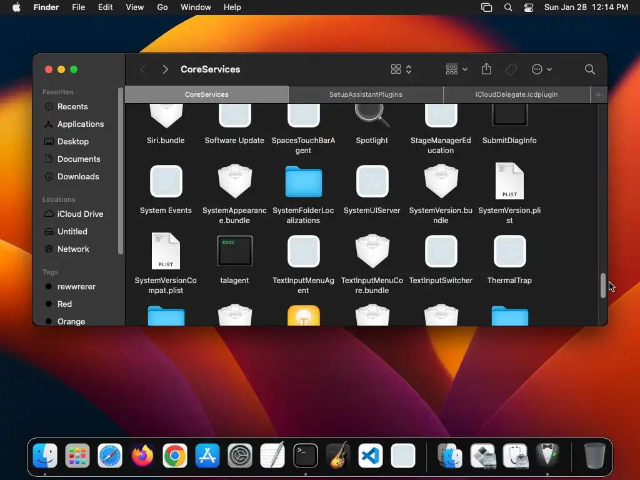Image resolution: width=640 pixels, height=480 pixels.
Task: Select the talagent exec file icon
Action: [x=235, y=251]
